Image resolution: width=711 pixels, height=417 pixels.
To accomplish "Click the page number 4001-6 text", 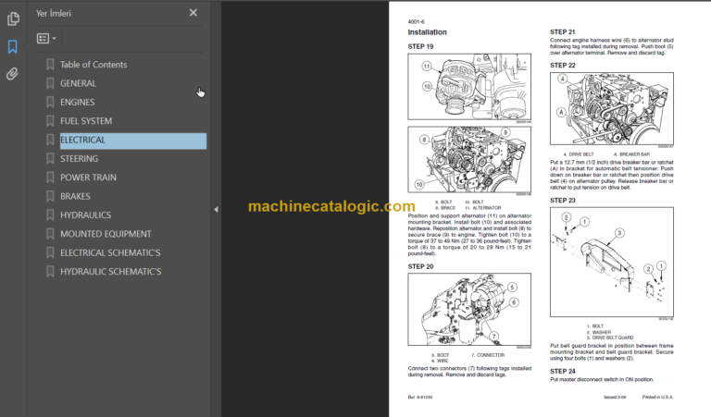I will (416, 22).
